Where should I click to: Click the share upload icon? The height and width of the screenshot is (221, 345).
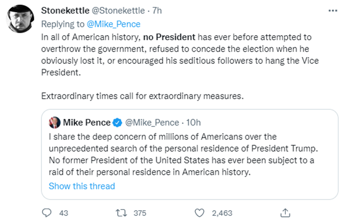click(285, 213)
